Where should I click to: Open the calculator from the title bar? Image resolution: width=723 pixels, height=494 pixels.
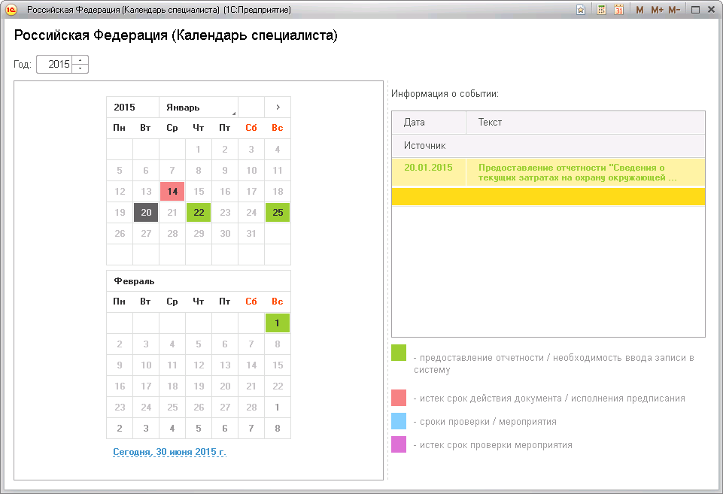(x=601, y=9)
